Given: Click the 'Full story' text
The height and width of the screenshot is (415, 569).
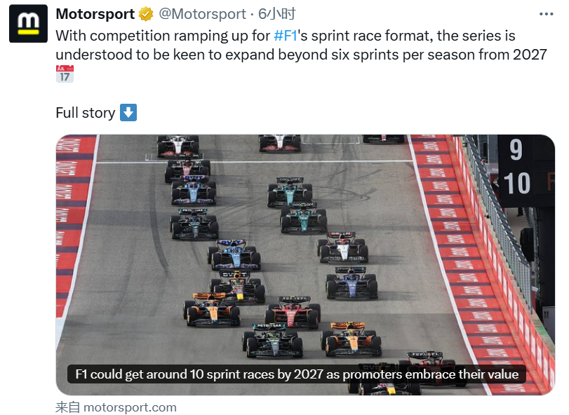Looking at the screenshot, I should (x=86, y=113).
